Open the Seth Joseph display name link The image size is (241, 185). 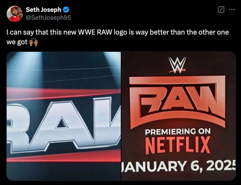tap(43, 10)
